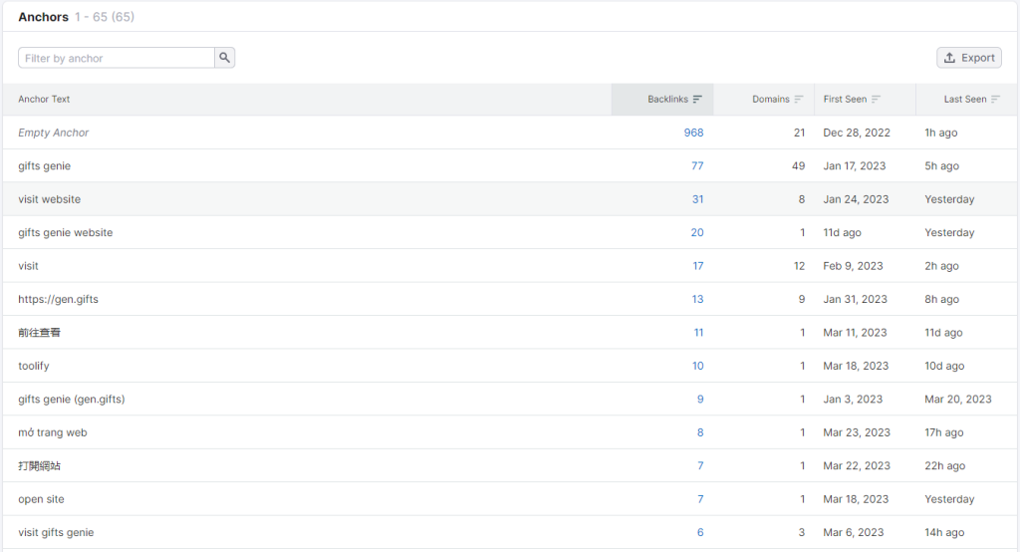This screenshot has width=1020, height=552.
Task: Select the '打開網站' anchor text
Action: (39, 465)
